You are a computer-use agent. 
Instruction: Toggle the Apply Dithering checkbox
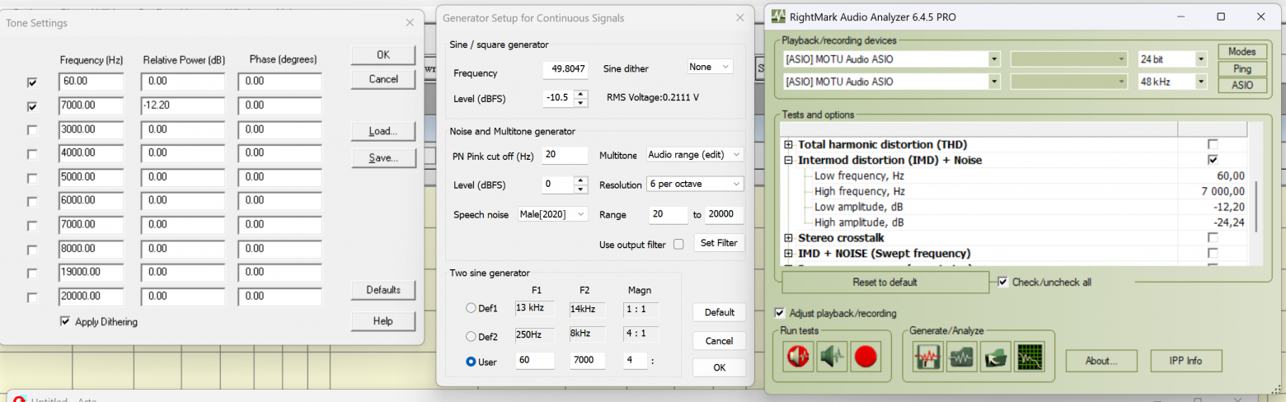click(65, 322)
